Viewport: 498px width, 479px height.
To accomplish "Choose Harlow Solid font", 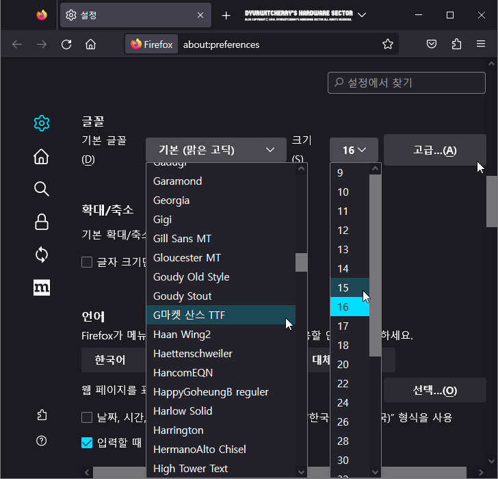I will [x=221, y=411].
